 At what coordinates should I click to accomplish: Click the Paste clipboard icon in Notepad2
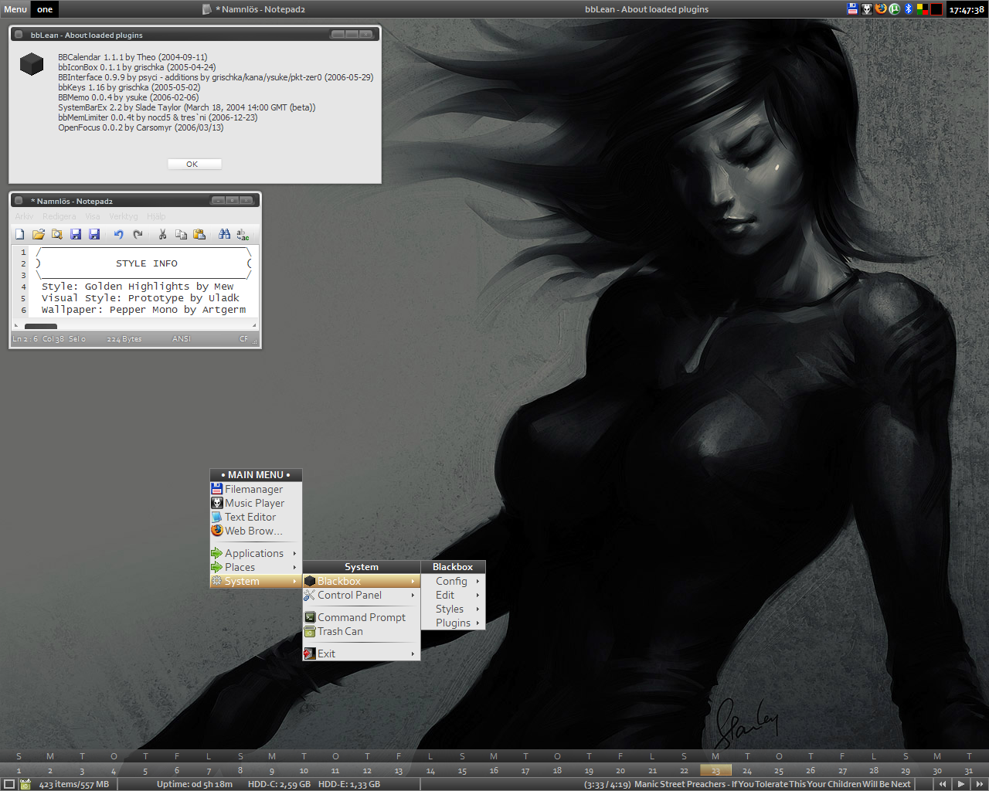tap(199, 234)
